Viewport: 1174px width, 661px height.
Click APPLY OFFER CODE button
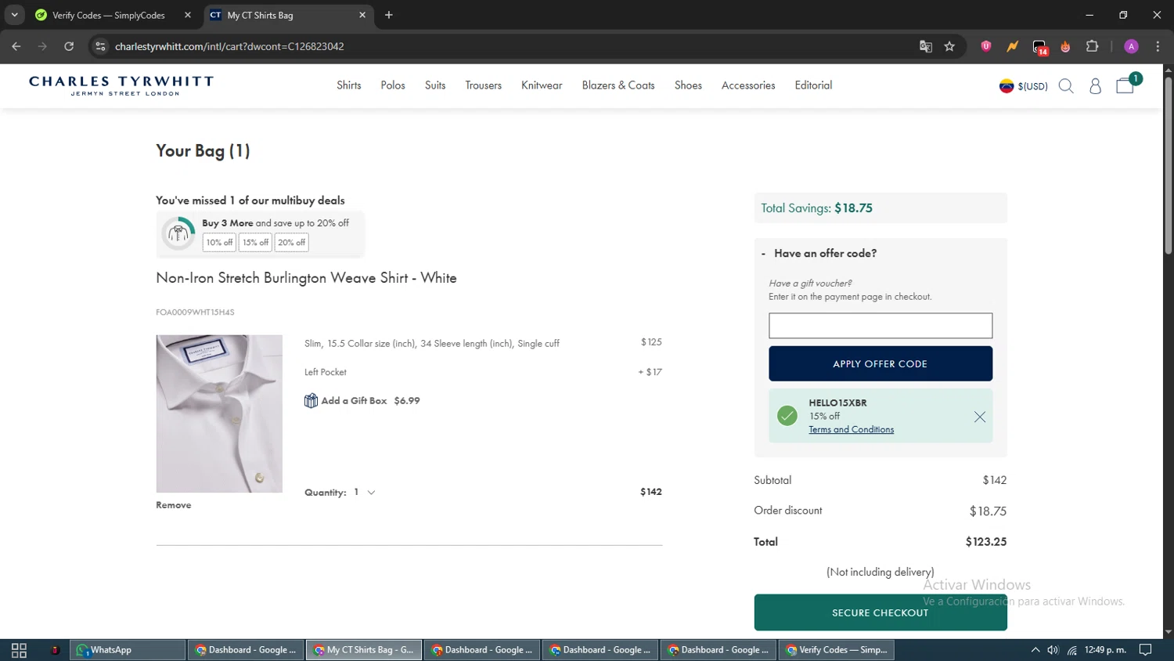pos(880,363)
